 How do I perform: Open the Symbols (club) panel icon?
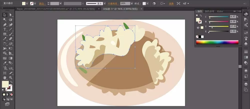246,44
